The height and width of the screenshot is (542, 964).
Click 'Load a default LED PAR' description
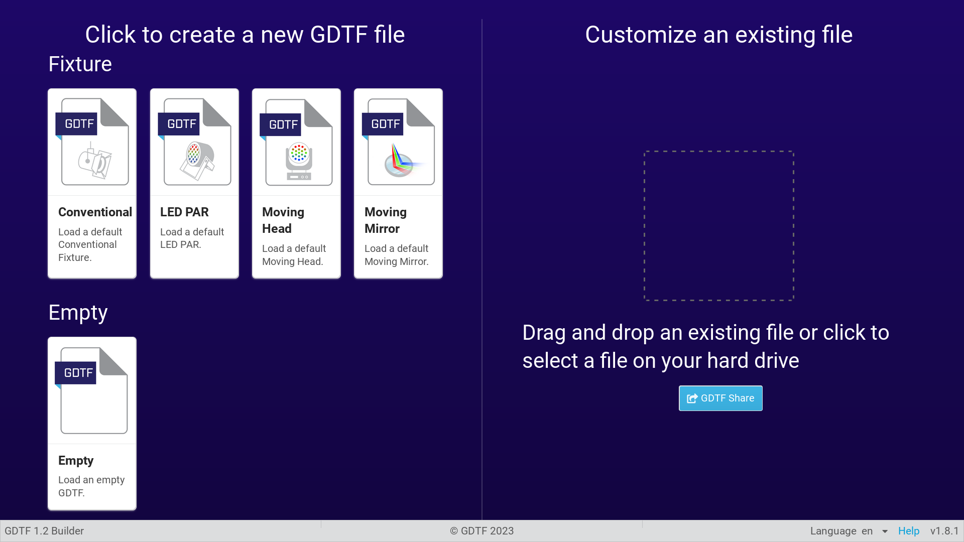[192, 238]
